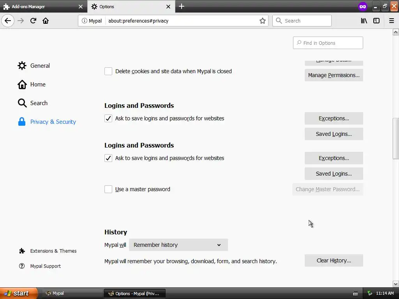
Task: Toggle the sidebar view icon
Action: click(376, 21)
